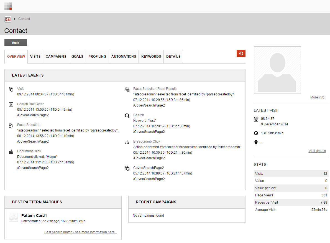Click the Facet Selection event icon

click(x=11, y=125)
